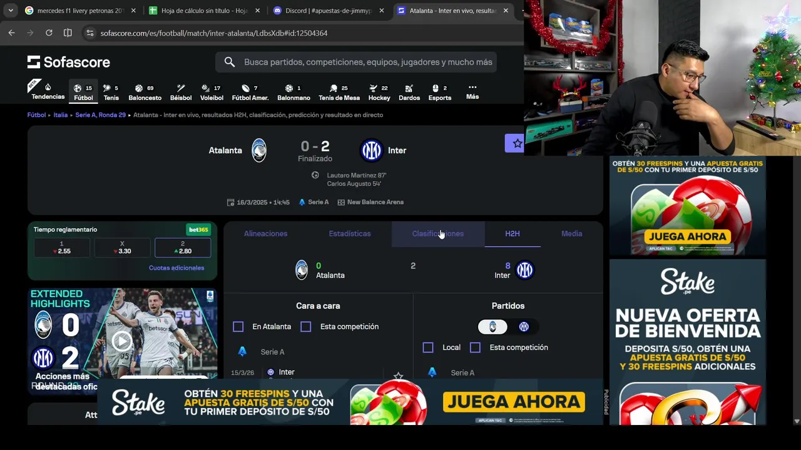Viewport: 801px width, 450px height.
Task: Open the Inter team crest in header
Action: click(371, 151)
